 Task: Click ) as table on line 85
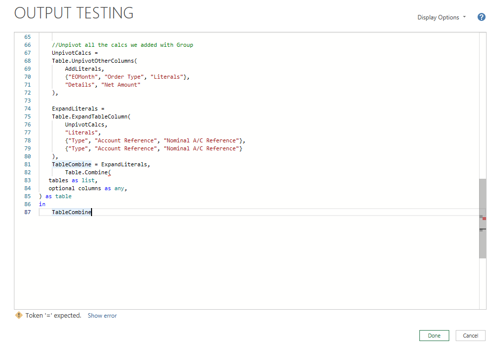[55, 196]
